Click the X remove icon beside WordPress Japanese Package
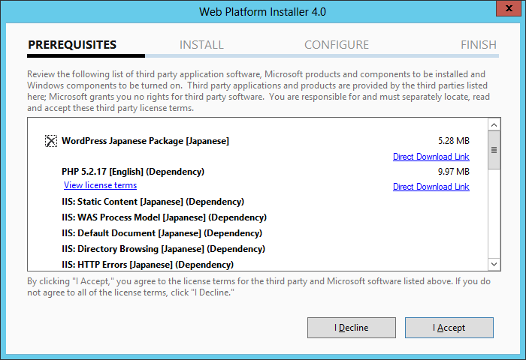526x360 pixels. 51,141
